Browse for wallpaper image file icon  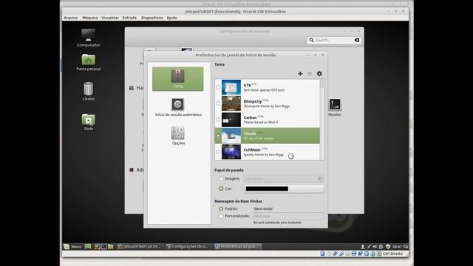click(320, 179)
